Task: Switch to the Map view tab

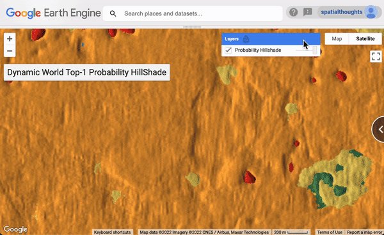Action: click(337, 39)
